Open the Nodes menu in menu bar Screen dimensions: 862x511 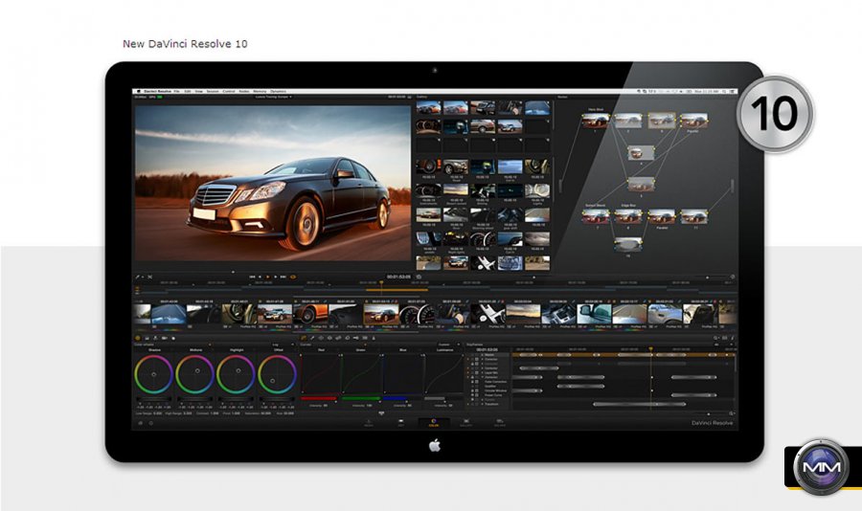pyautogui.click(x=243, y=91)
